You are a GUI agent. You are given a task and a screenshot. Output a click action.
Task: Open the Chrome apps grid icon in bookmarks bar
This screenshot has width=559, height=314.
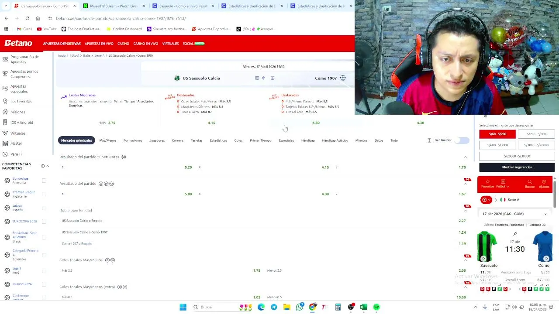click(6, 29)
